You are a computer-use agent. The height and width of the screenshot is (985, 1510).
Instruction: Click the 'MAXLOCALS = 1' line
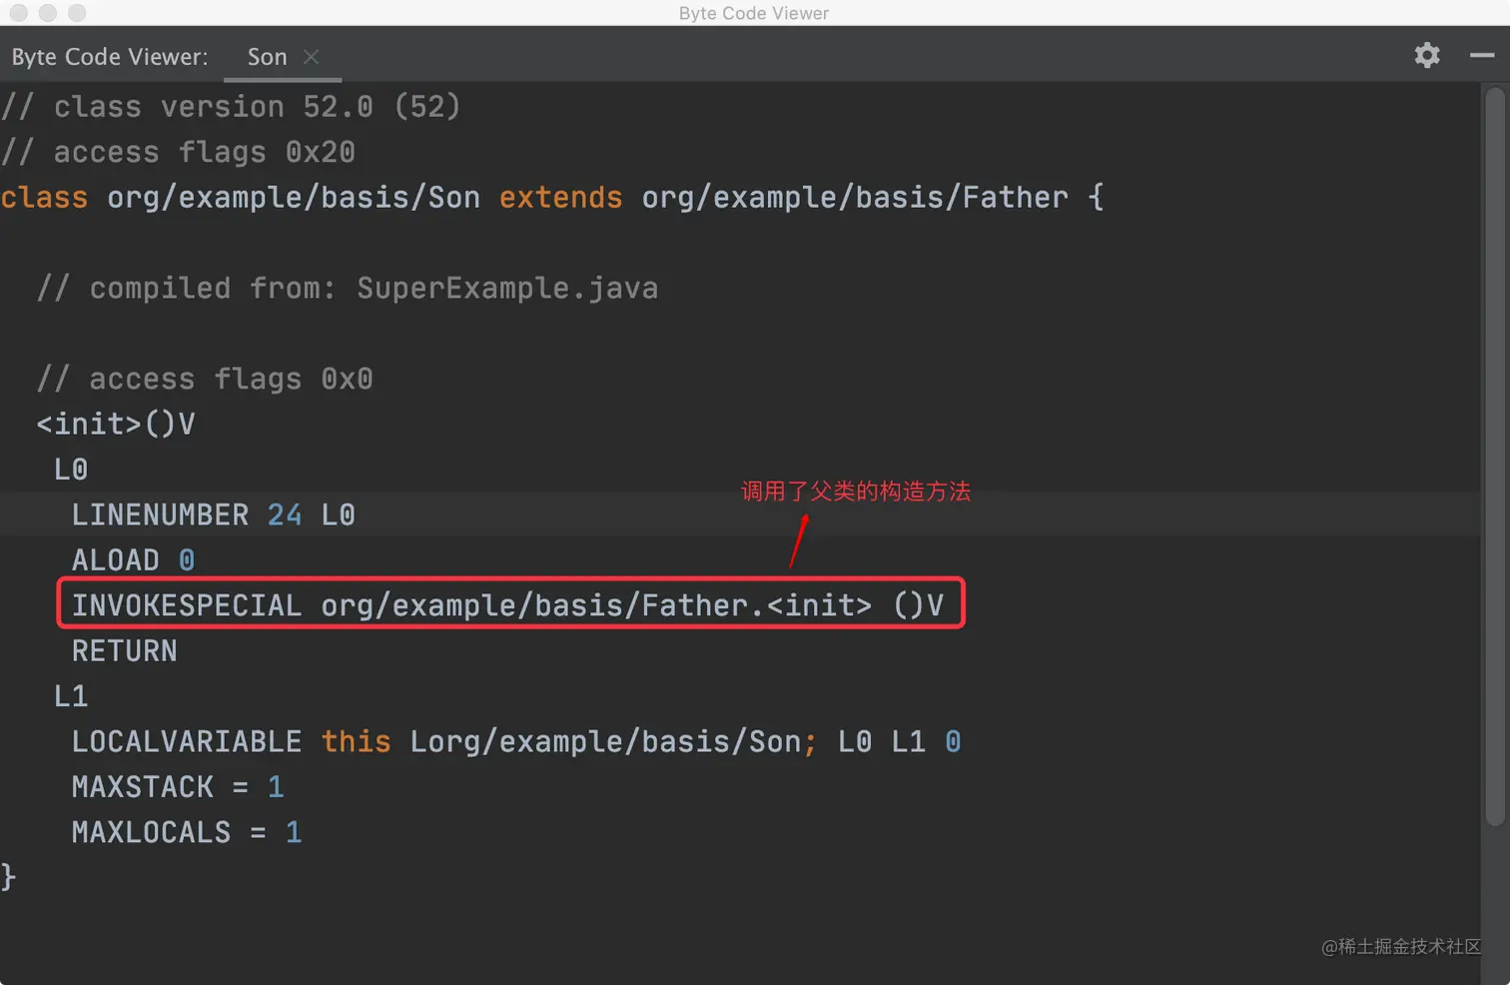click(187, 832)
